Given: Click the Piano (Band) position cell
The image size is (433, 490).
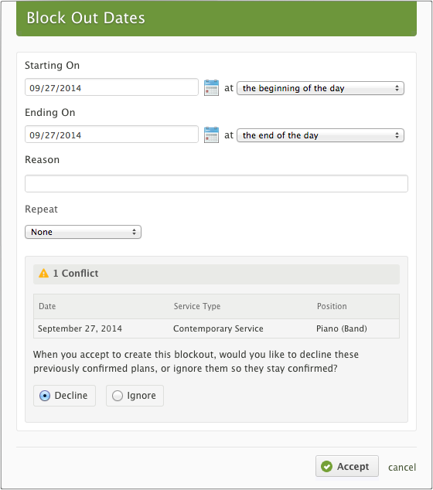Looking at the screenshot, I should 342,328.
